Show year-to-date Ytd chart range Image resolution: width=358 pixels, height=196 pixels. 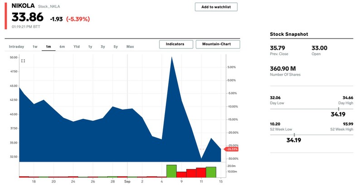(x=77, y=47)
